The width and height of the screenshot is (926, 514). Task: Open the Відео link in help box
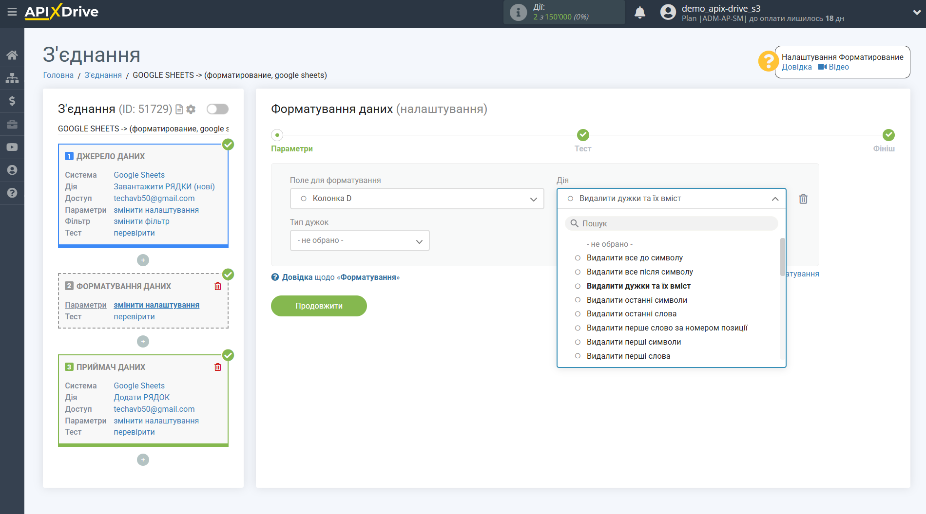click(838, 67)
